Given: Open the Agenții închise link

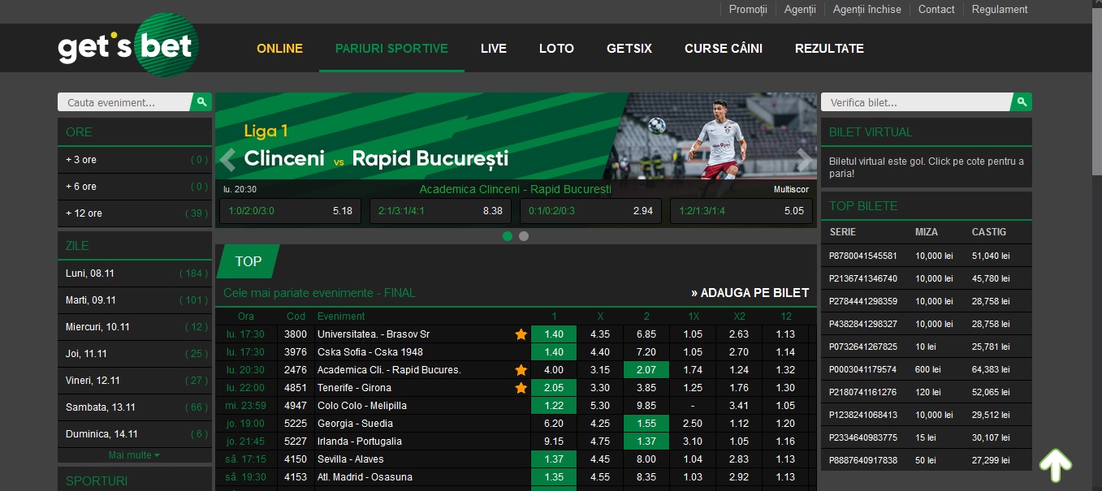Looking at the screenshot, I should coord(867,10).
